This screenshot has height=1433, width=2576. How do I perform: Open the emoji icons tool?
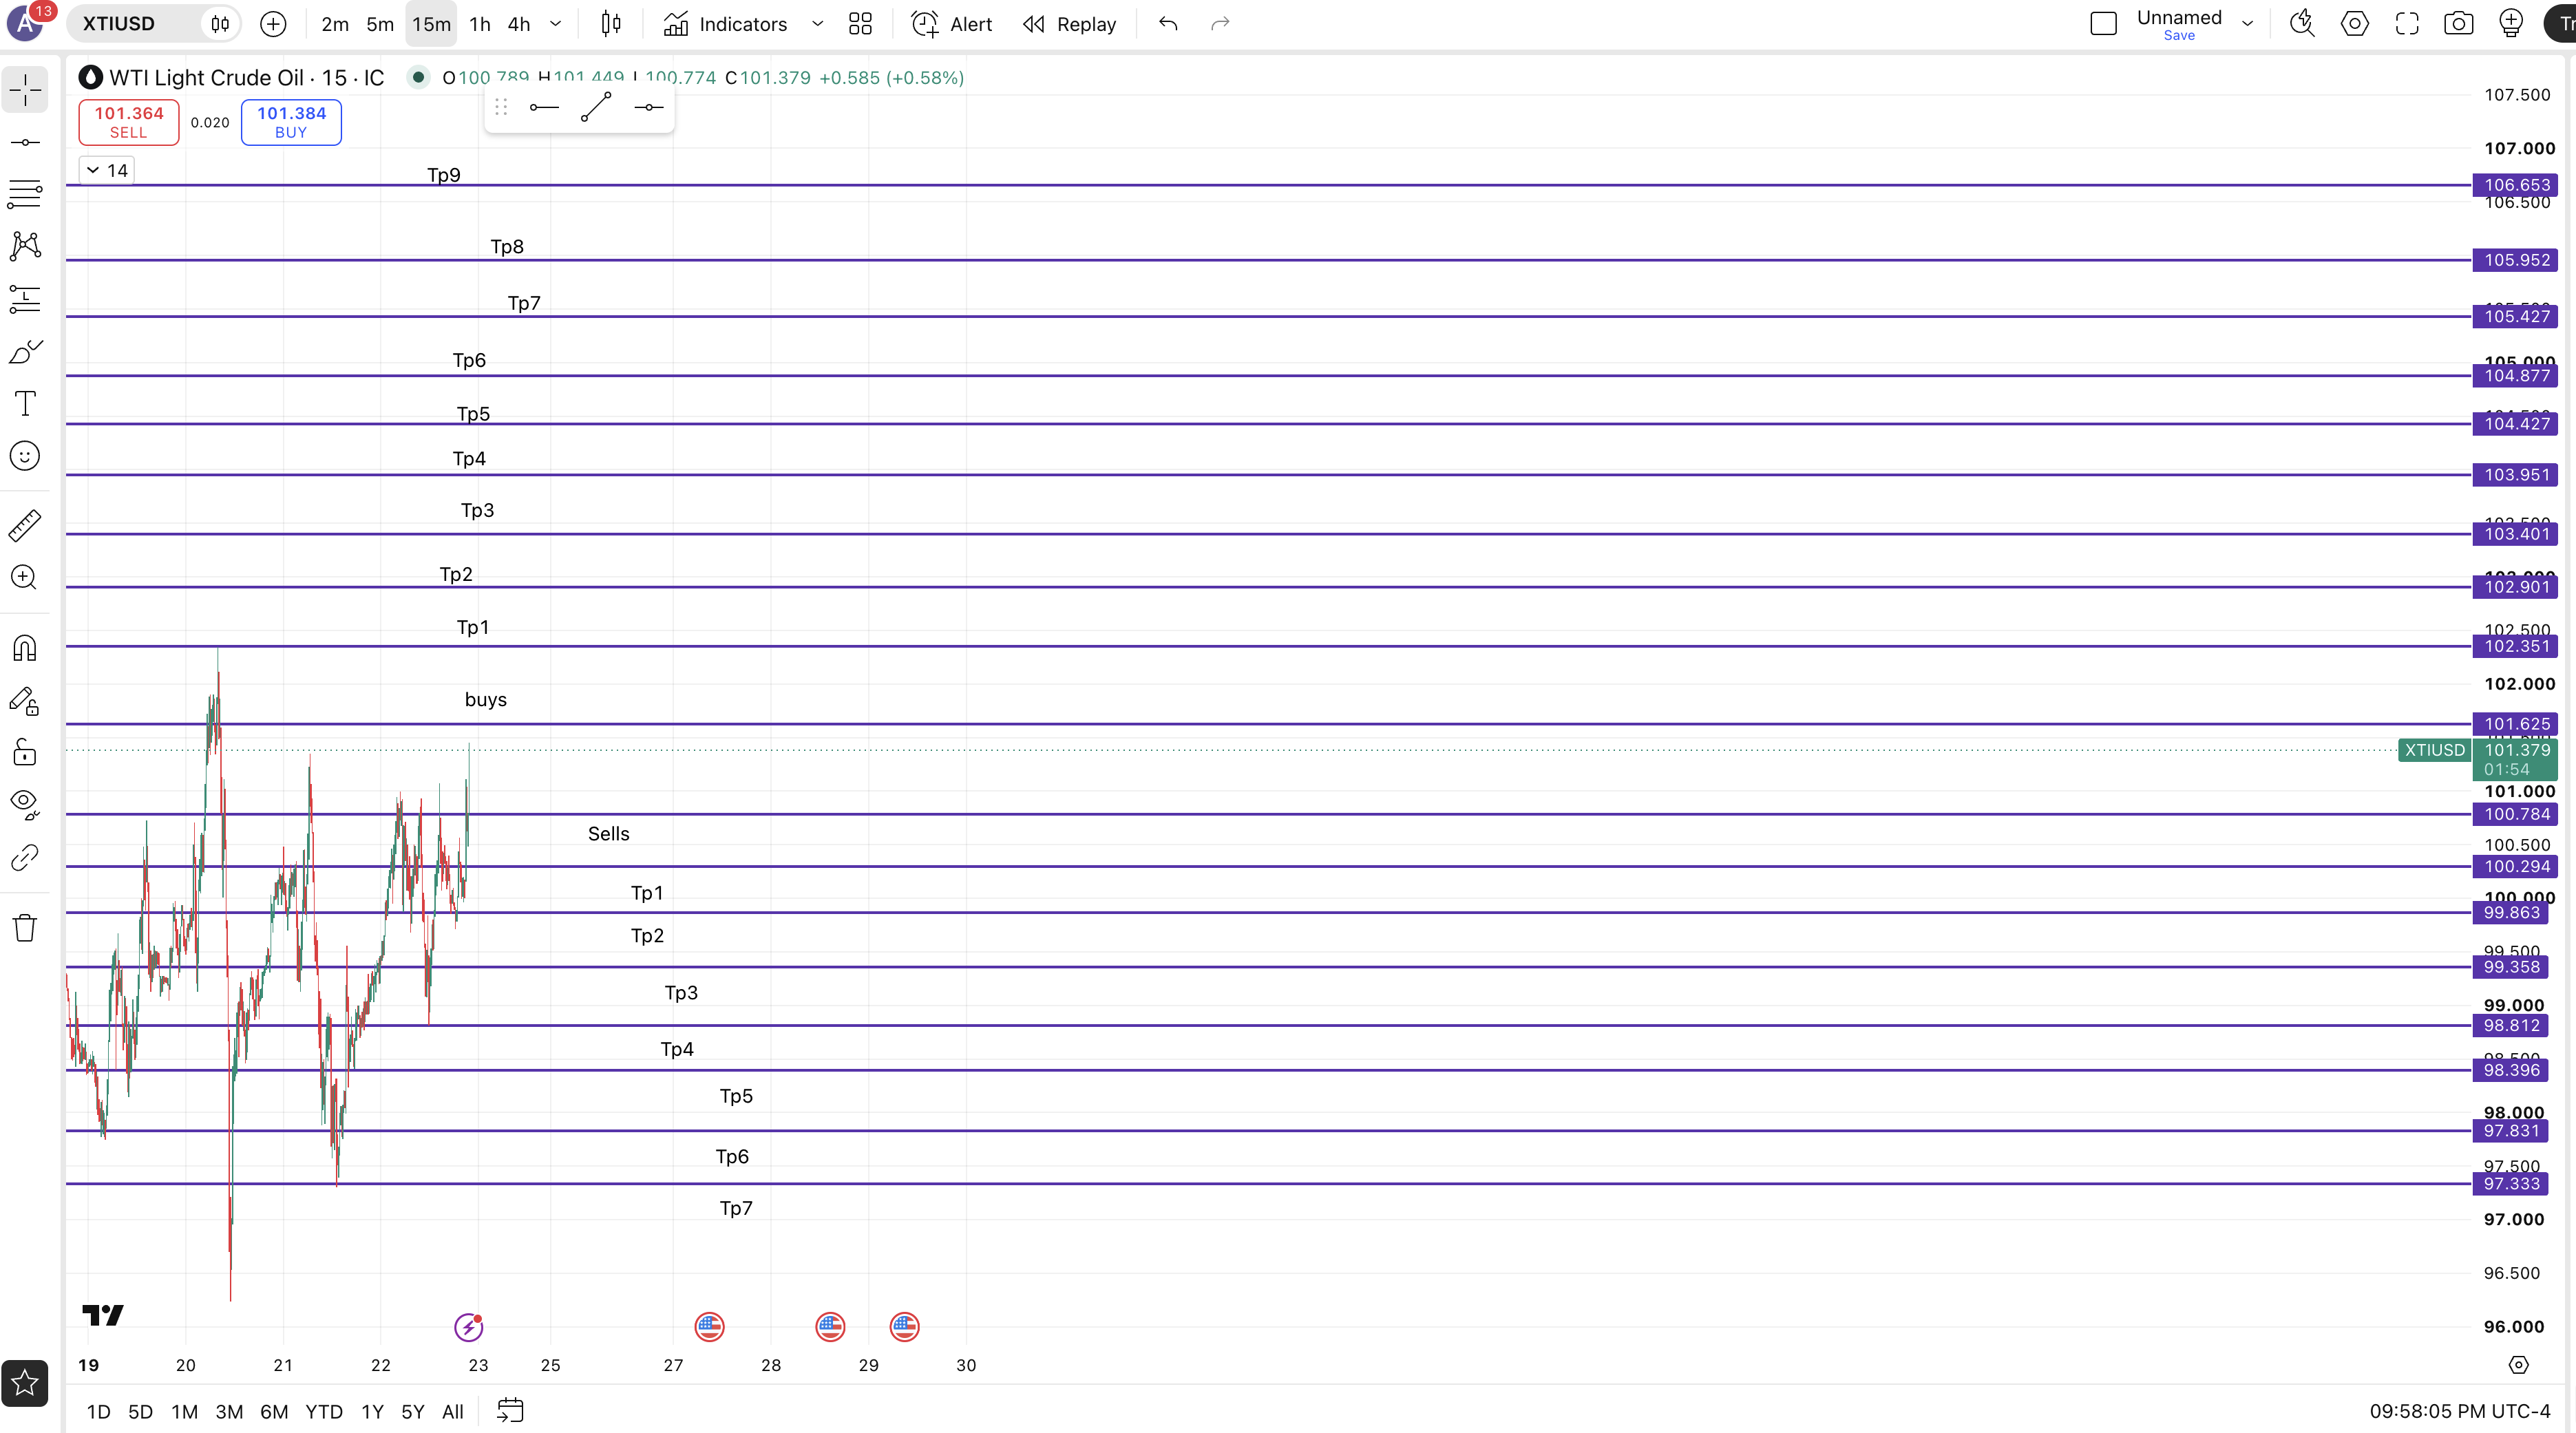pyautogui.click(x=25, y=456)
